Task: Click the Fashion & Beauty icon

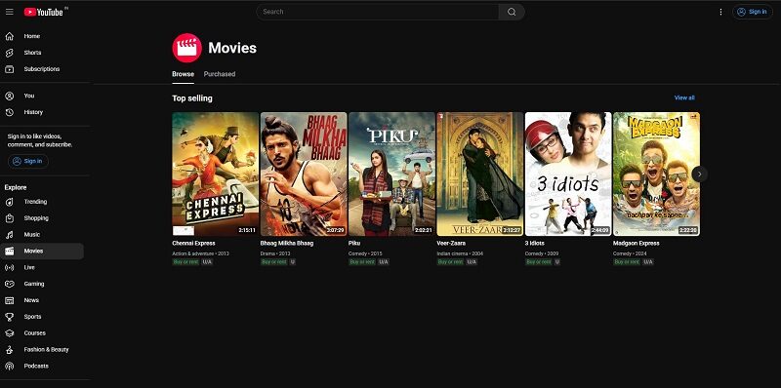Action: (10, 350)
